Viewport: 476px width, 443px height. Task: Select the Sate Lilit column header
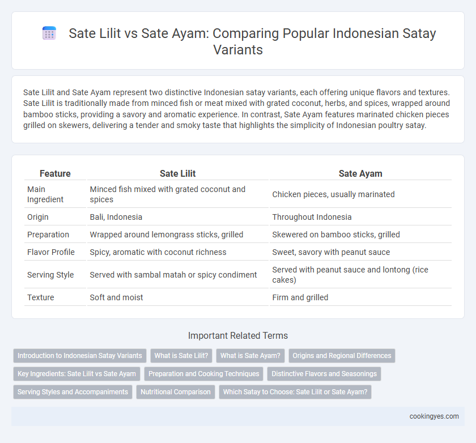coord(177,173)
